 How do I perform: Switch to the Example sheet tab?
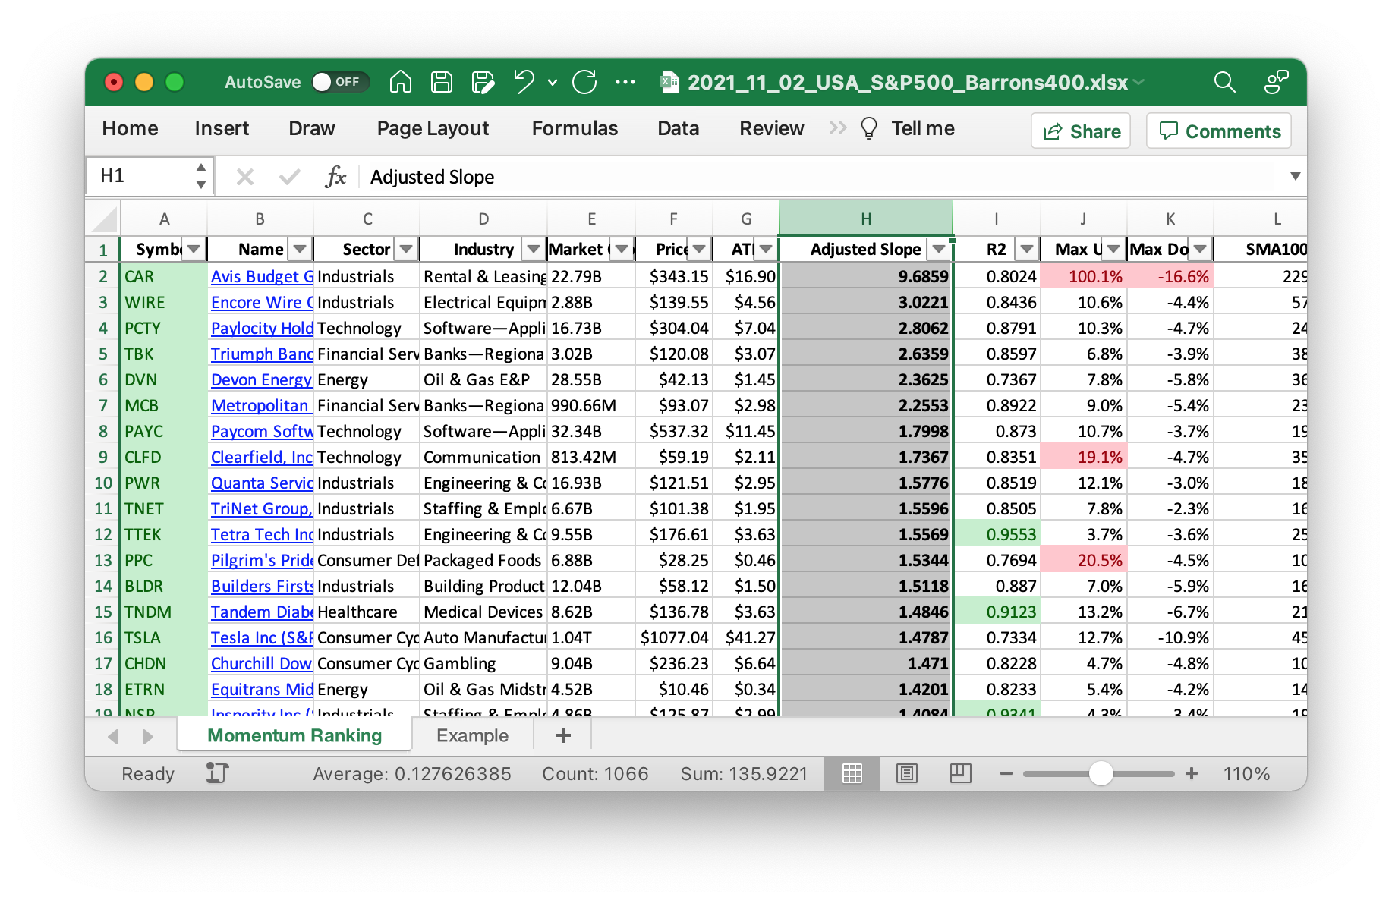click(x=472, y=735)
